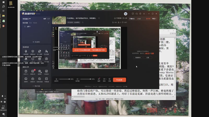
Task: Open File Explorer in the taskbar
Action: pos(3,16)
